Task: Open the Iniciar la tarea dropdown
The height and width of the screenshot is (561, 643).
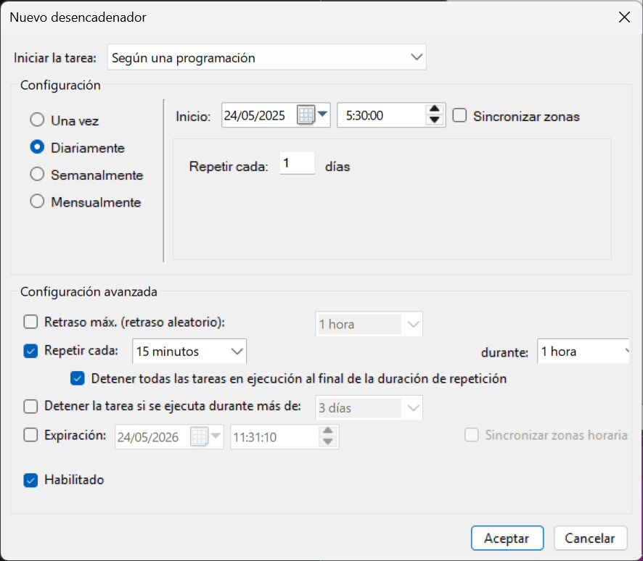Action: point(266,57)
